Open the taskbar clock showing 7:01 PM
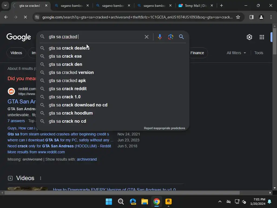 (258, 201)
